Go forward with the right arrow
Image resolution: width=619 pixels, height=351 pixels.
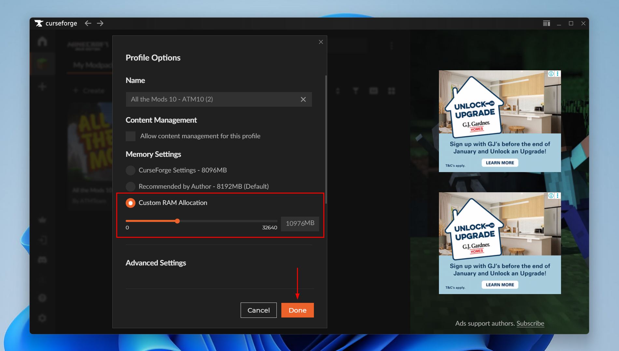100,23
